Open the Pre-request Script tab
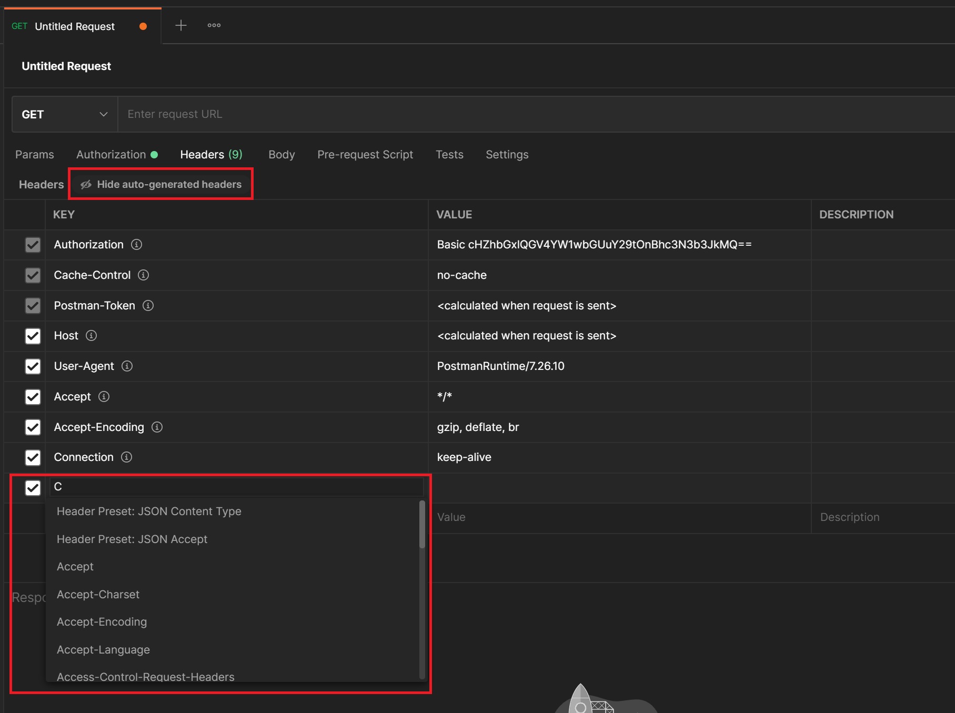Screen dimensions: 955x713 [x=365, y=155]
